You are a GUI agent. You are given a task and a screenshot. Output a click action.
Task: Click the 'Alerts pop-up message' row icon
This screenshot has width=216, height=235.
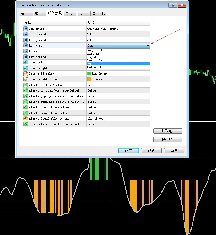pos(26,96)
